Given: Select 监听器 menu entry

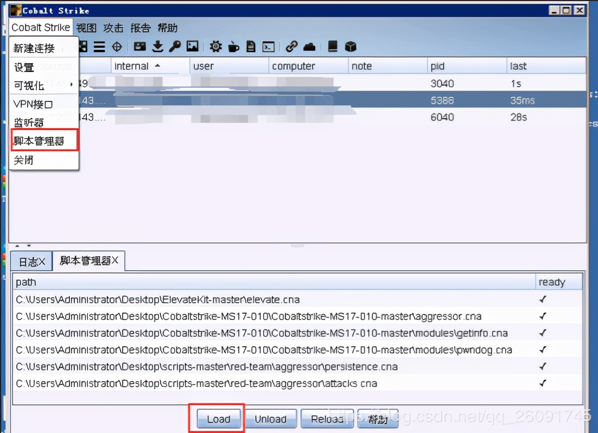Looking at the screenshot, I should coord(44,123).
